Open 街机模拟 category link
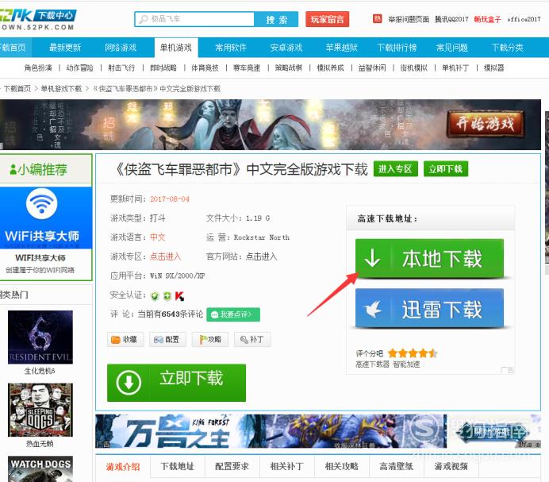The height and width of the screenshot is (482, 549). (414, 68)
